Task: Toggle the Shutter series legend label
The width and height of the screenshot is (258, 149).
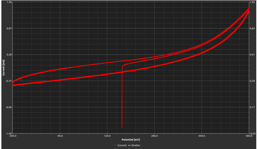Action: [x=136, y=145]
